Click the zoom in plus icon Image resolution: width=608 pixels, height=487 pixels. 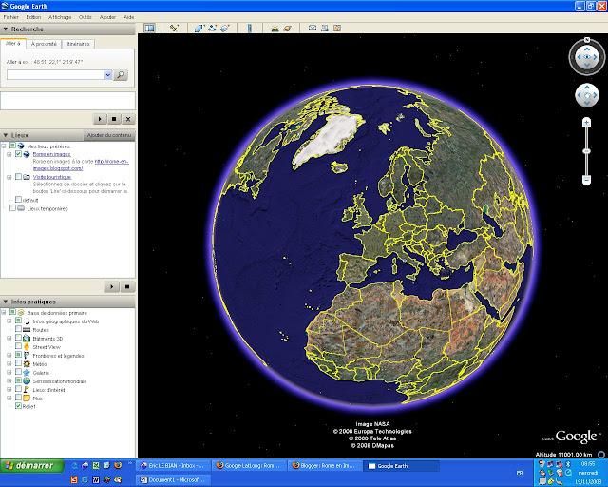[587, 123]
